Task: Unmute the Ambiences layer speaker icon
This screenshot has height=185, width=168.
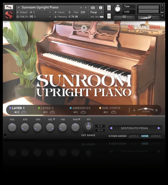Action: click(76, 112)
